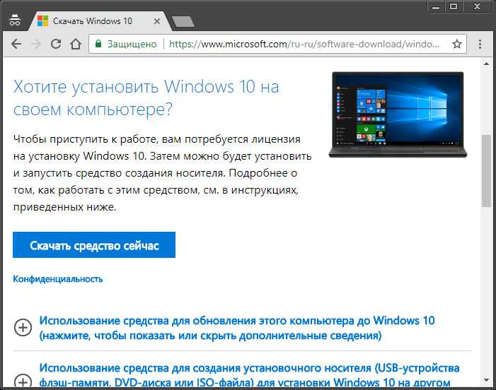Minimize the browser window
496x390 pixels.
[x=436, y=6]
